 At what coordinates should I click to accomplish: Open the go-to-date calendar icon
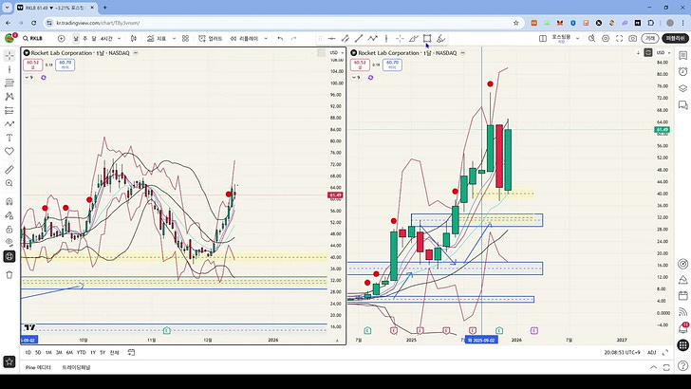131,352
